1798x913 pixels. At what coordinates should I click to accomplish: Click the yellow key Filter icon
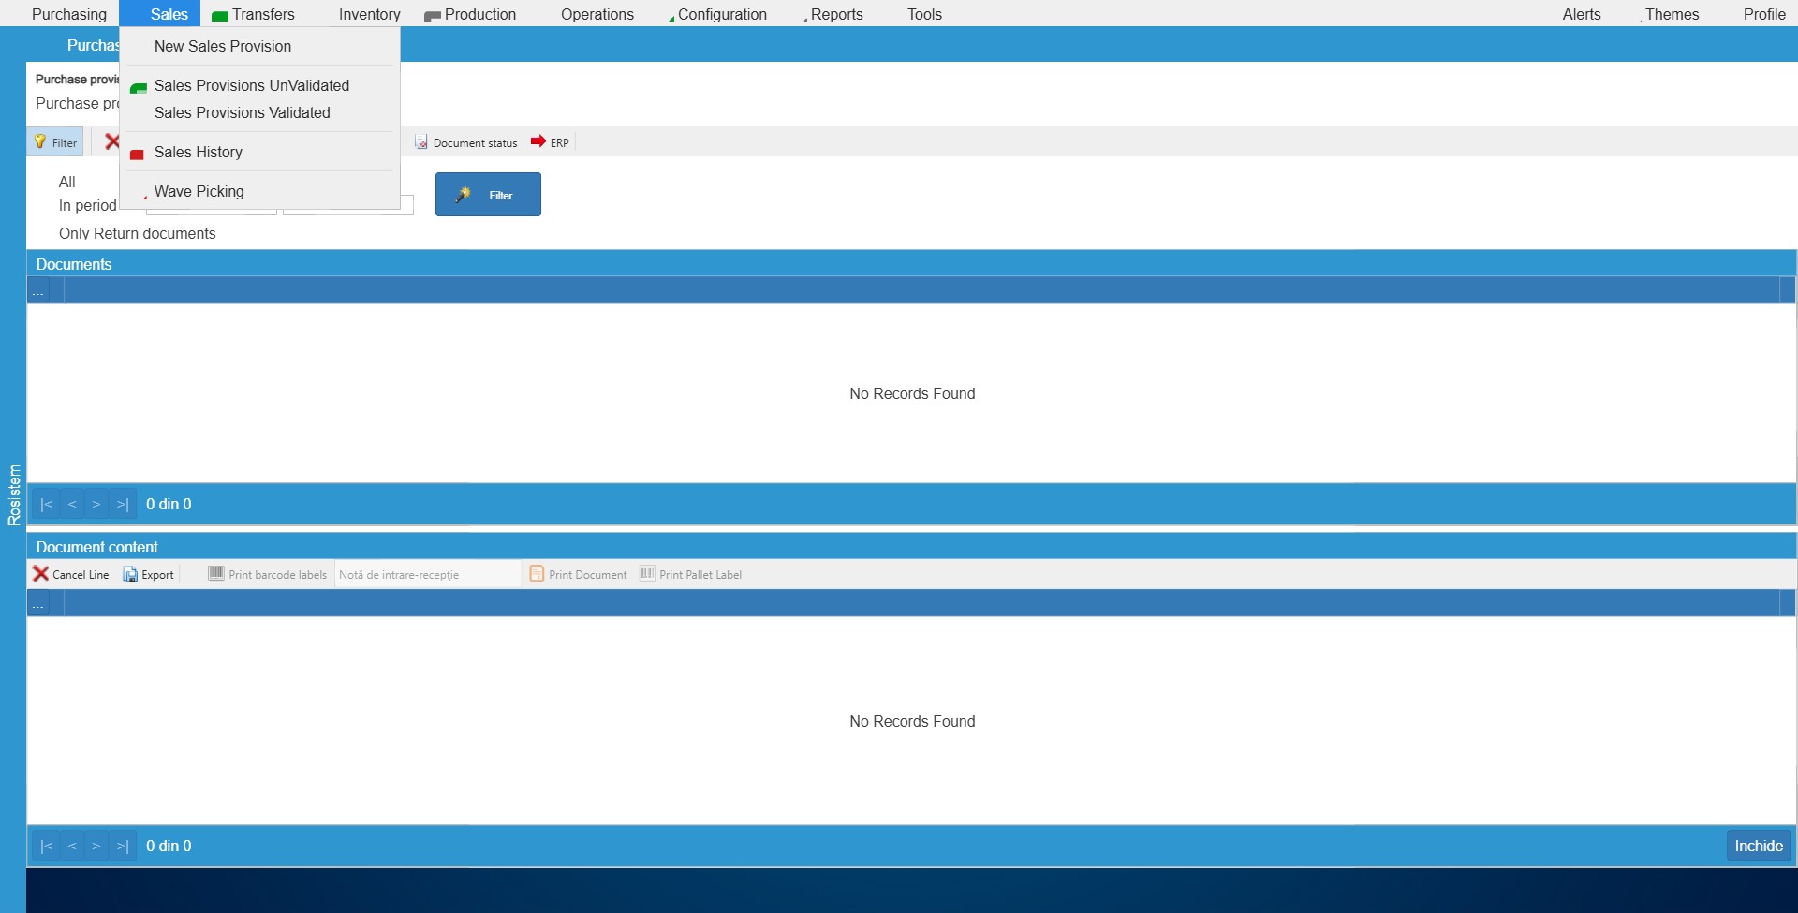(38, 141)
